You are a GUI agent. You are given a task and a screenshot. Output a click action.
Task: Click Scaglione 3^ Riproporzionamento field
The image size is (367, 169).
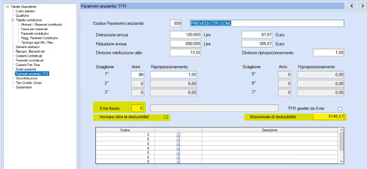point(174,92)
